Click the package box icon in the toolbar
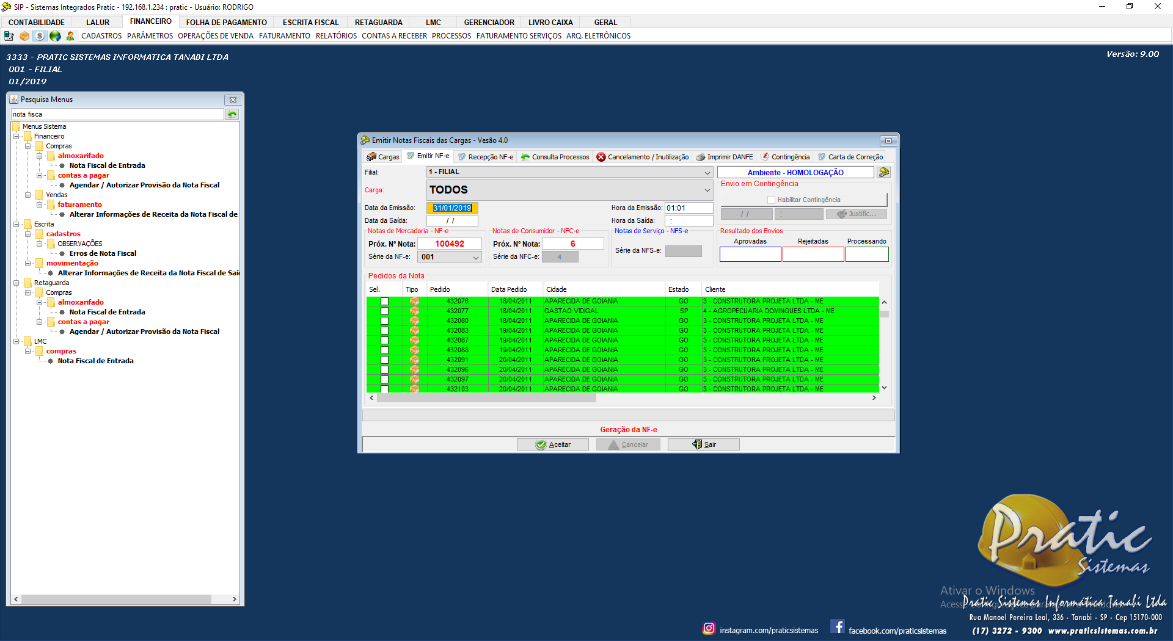Screen dimensions: 1173x641 pyautogui.click(x=24, y=36)
